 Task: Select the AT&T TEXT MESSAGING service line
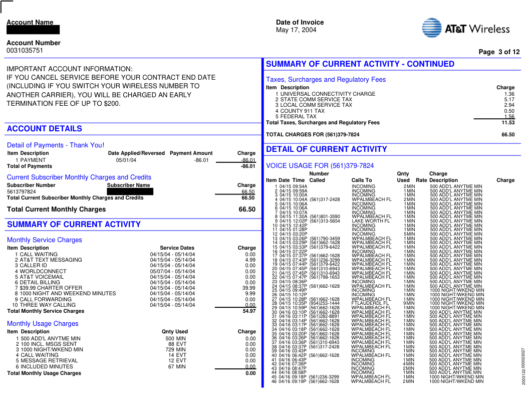tap(51, 260)
